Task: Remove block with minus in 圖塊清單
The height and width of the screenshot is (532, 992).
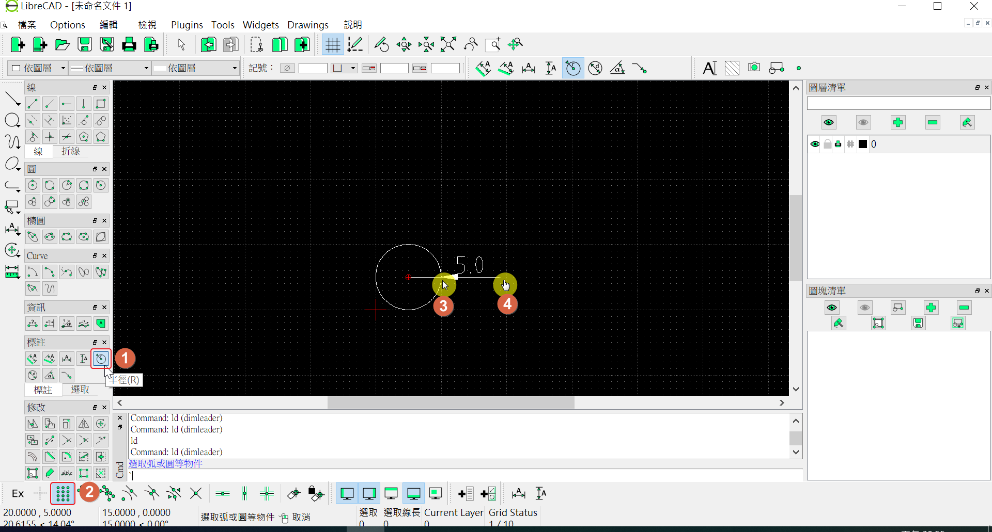Action: [x=964, y=308]
